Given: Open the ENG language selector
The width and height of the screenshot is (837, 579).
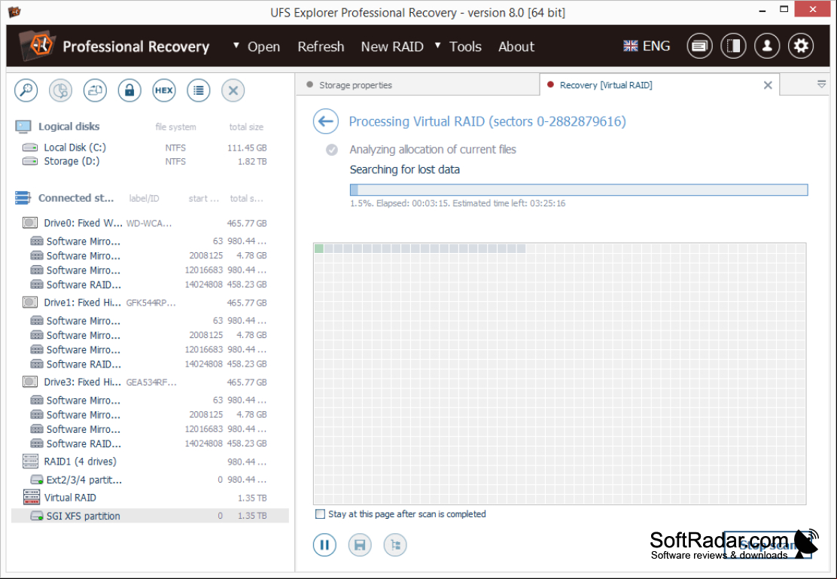Looking at the screenshot, I should point(647,46).
